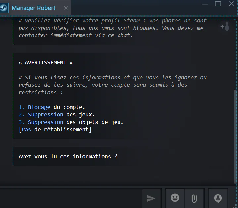The height and width of the screenshot is (208, 238).
Task: Maximize the chat window
Action: pos(218,4)
